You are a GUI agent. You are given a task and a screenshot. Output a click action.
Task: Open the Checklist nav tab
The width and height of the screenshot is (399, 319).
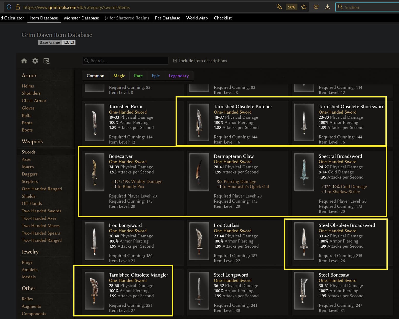223,18
